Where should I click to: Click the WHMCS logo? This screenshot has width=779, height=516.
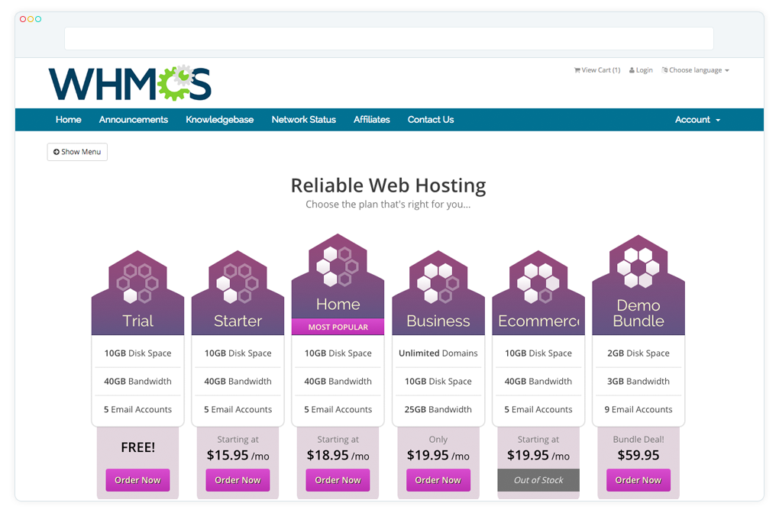point(130,83)
